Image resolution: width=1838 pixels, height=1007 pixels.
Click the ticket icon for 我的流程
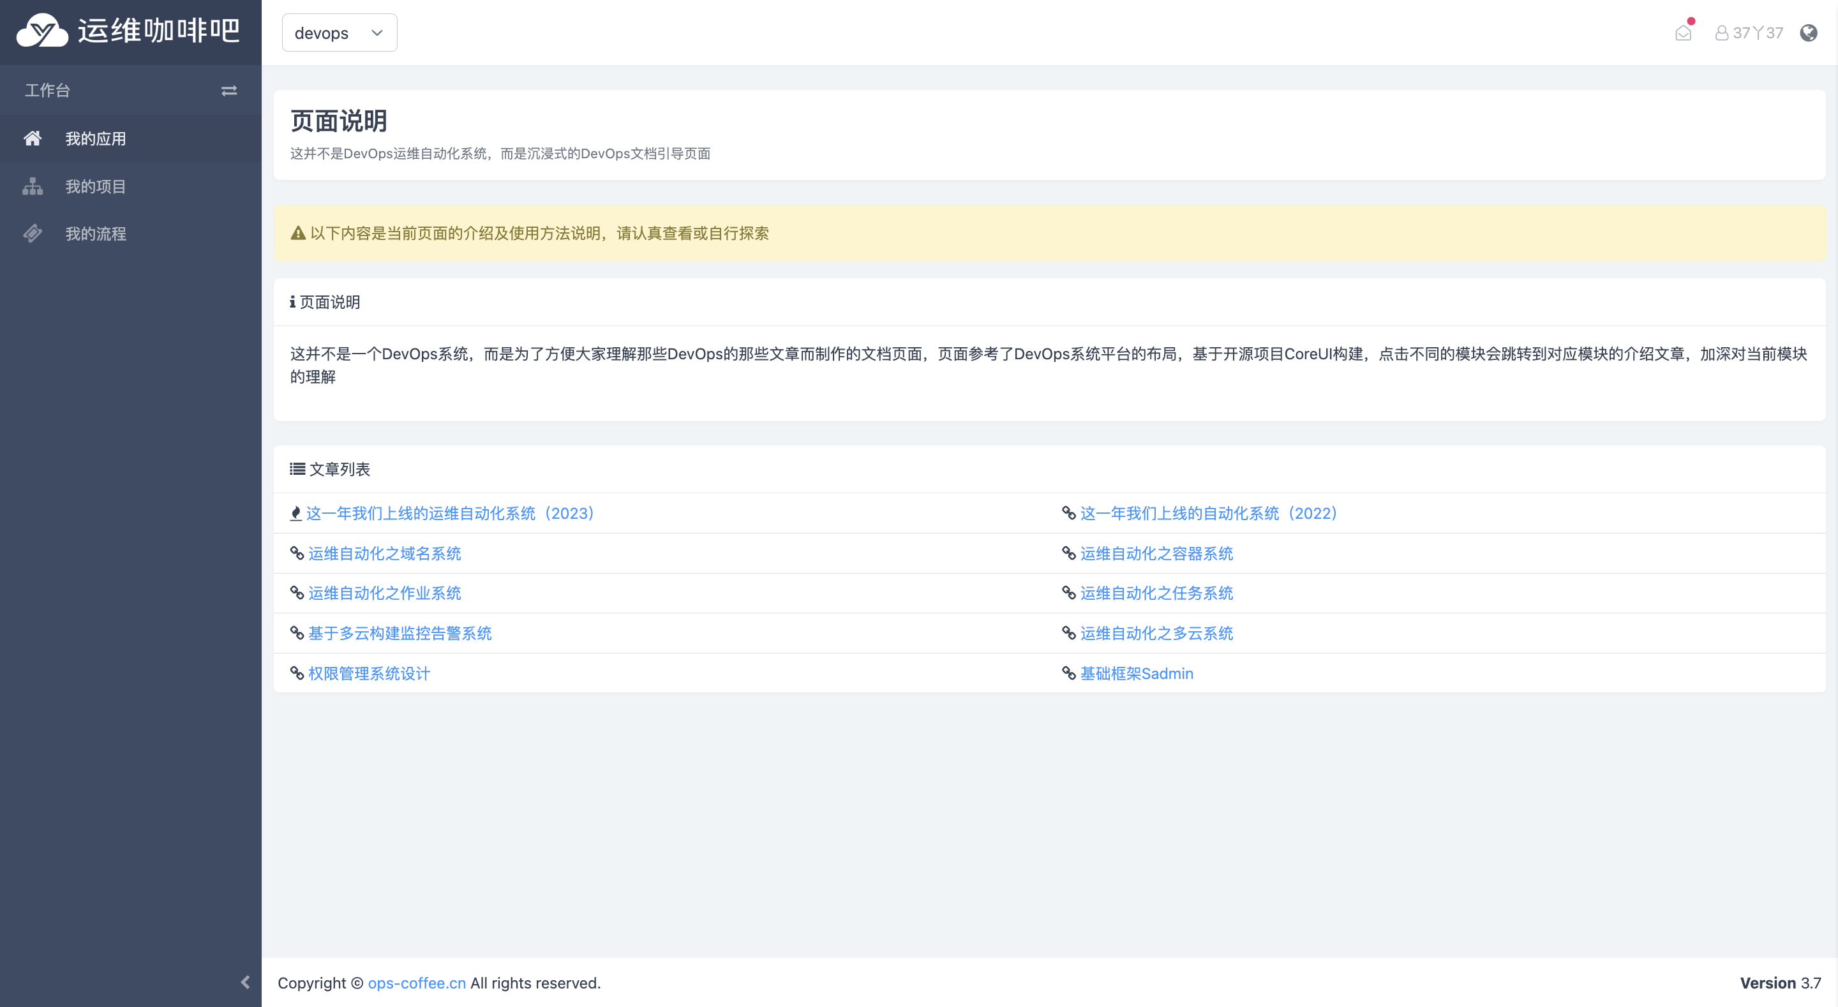(32, 234)
